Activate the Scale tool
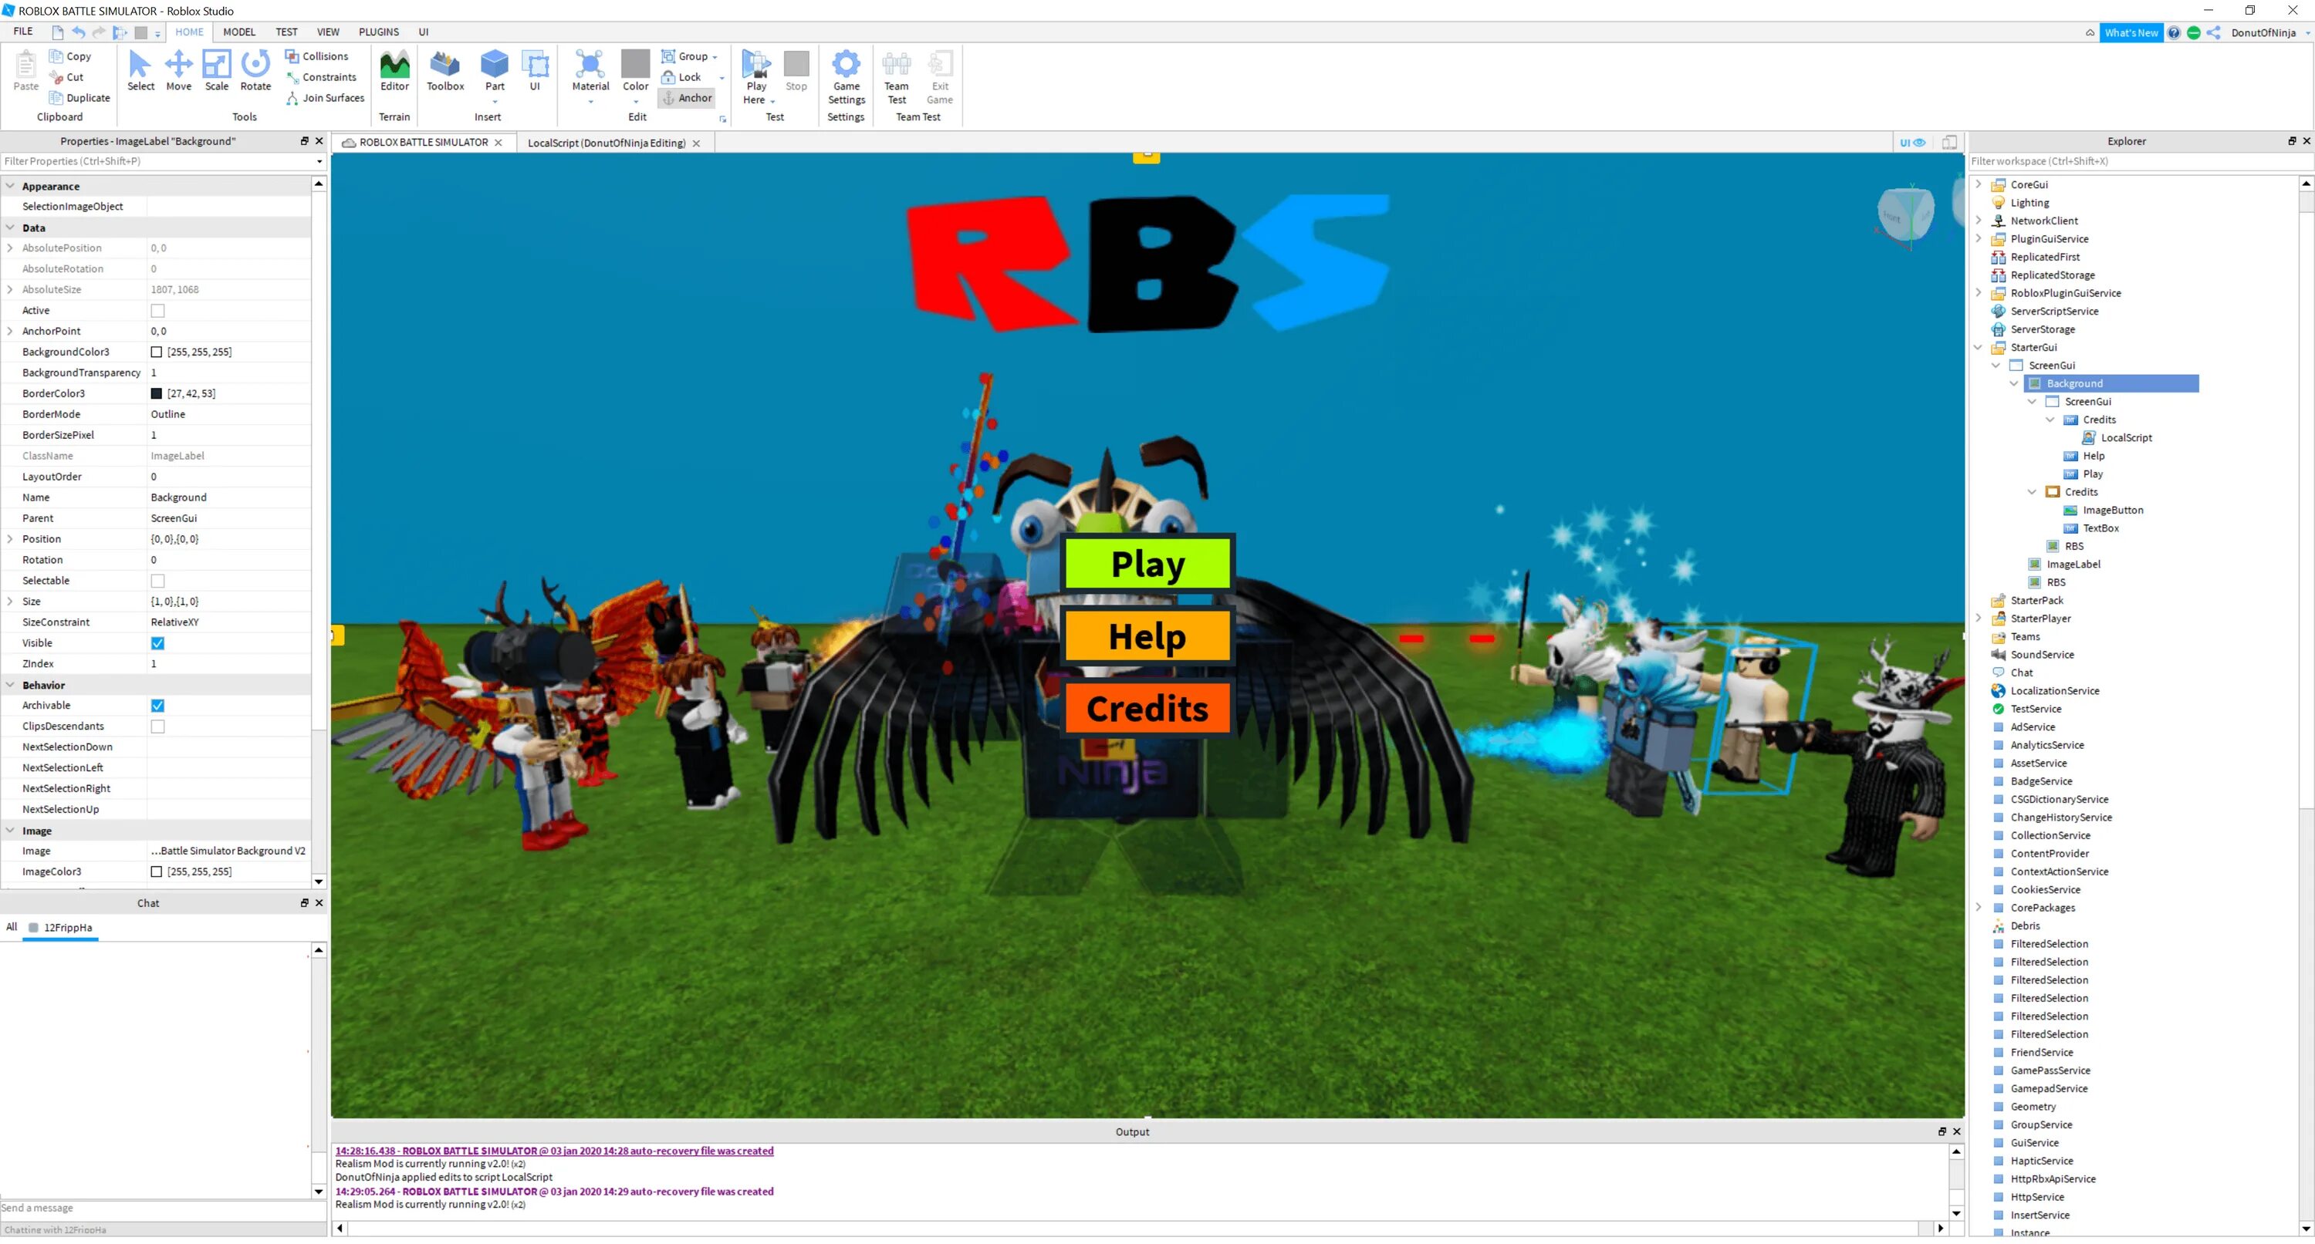This screenshot has width=2315, height=1244. (x=217, y=70)
